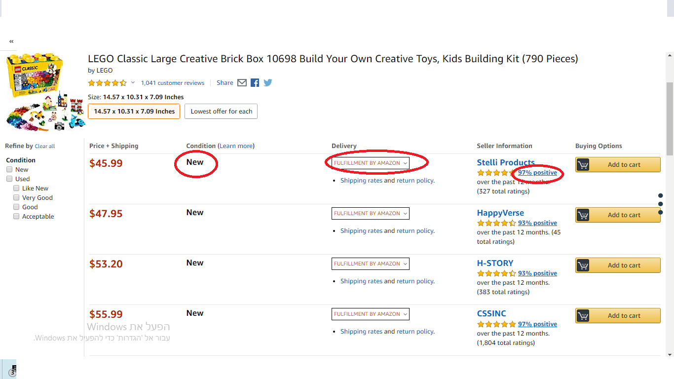Select the 14.57 x 10.31 x 7.09 Inches size option
This screenshot has height=379, width=674.
tap(134, 112)
